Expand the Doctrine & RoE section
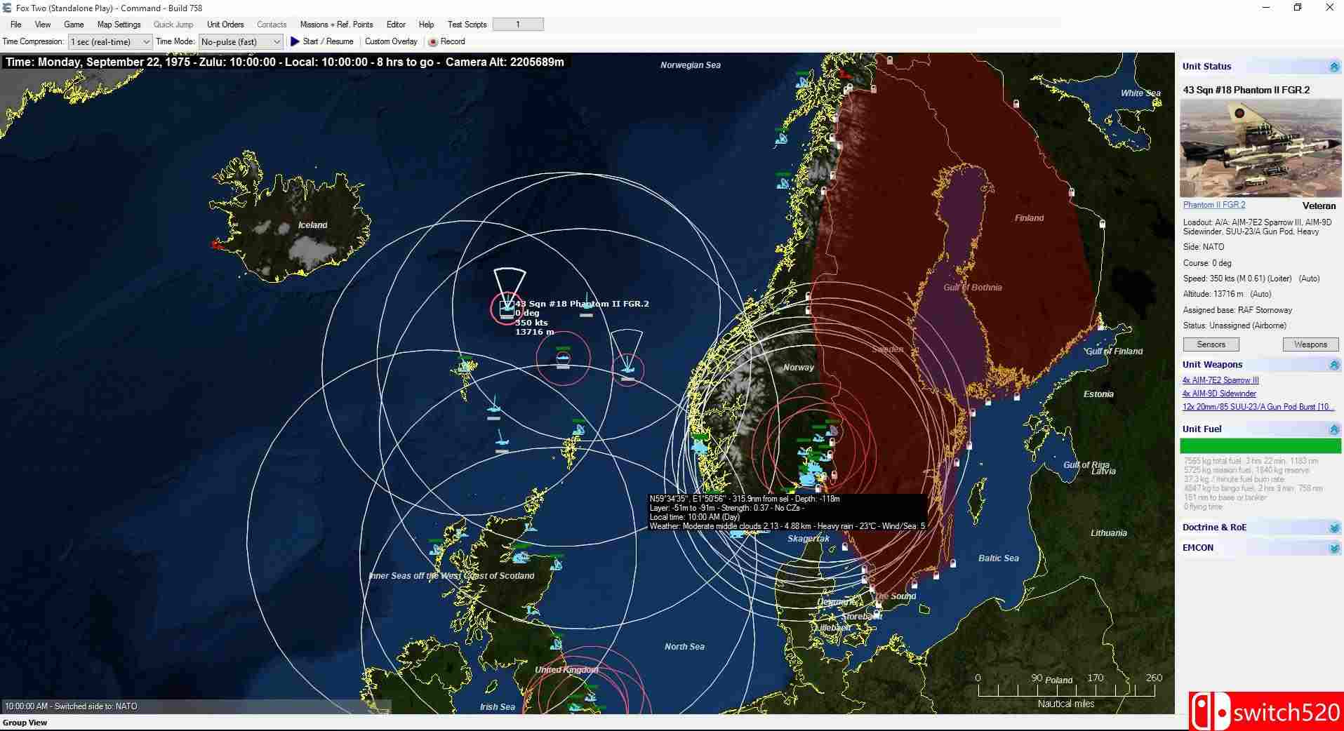Viewport: 1344px width, 731px height. [1333, 527]
